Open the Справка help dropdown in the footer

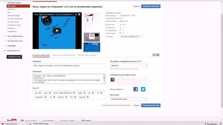coord(87,120)
